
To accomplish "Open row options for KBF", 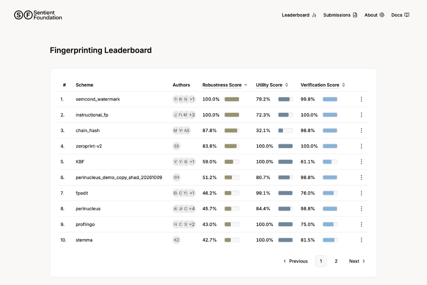I will click(361, 162).
